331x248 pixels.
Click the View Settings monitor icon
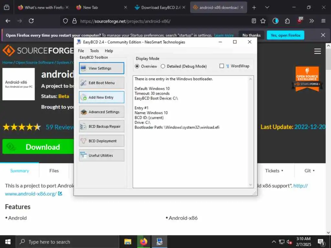pyautogui.click(x=83, y=68)
